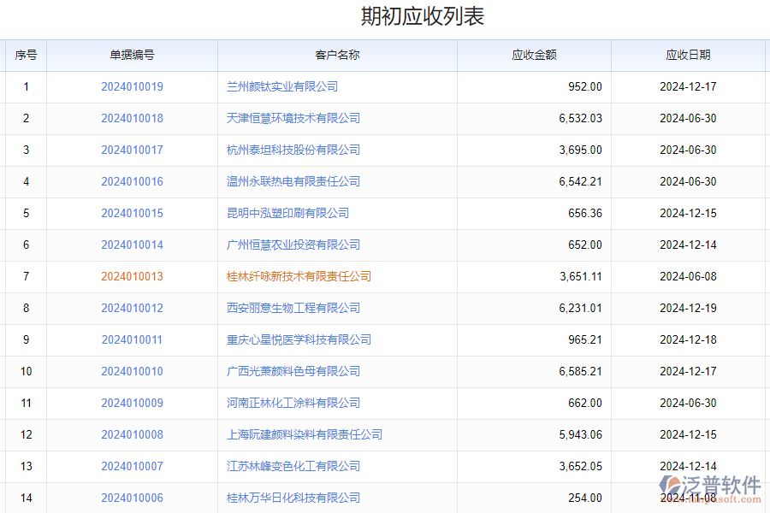This screenshot has height=513, width=770.
Task: Click the amount 6,585.21 for 广西光萧颜料色母有限公司
Action: (x=582, y=371)
